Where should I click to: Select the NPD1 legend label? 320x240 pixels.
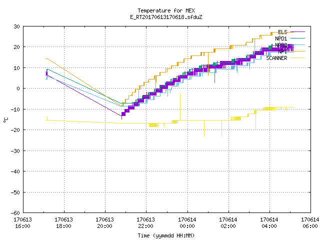(281, 38)
